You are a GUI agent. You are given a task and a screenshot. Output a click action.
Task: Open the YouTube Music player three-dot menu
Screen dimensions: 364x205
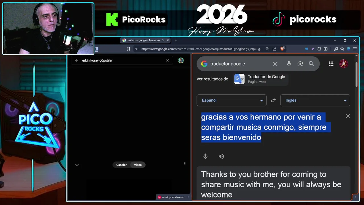point(185,164)
